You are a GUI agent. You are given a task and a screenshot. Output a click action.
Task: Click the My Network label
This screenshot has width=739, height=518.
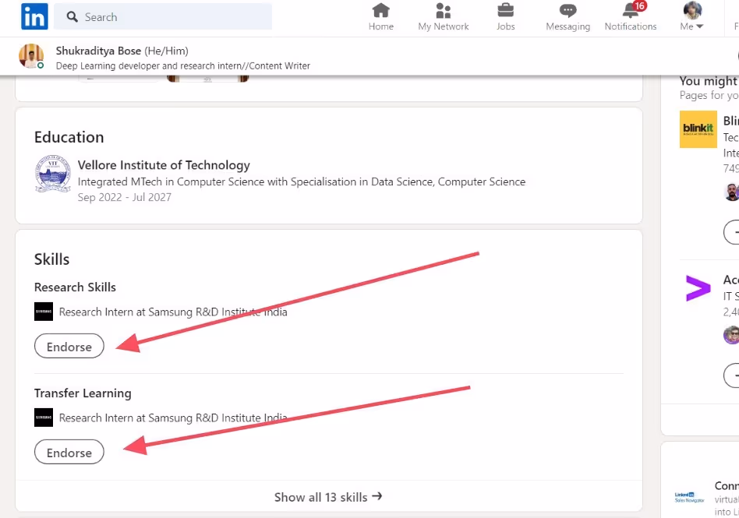(444, 26)
